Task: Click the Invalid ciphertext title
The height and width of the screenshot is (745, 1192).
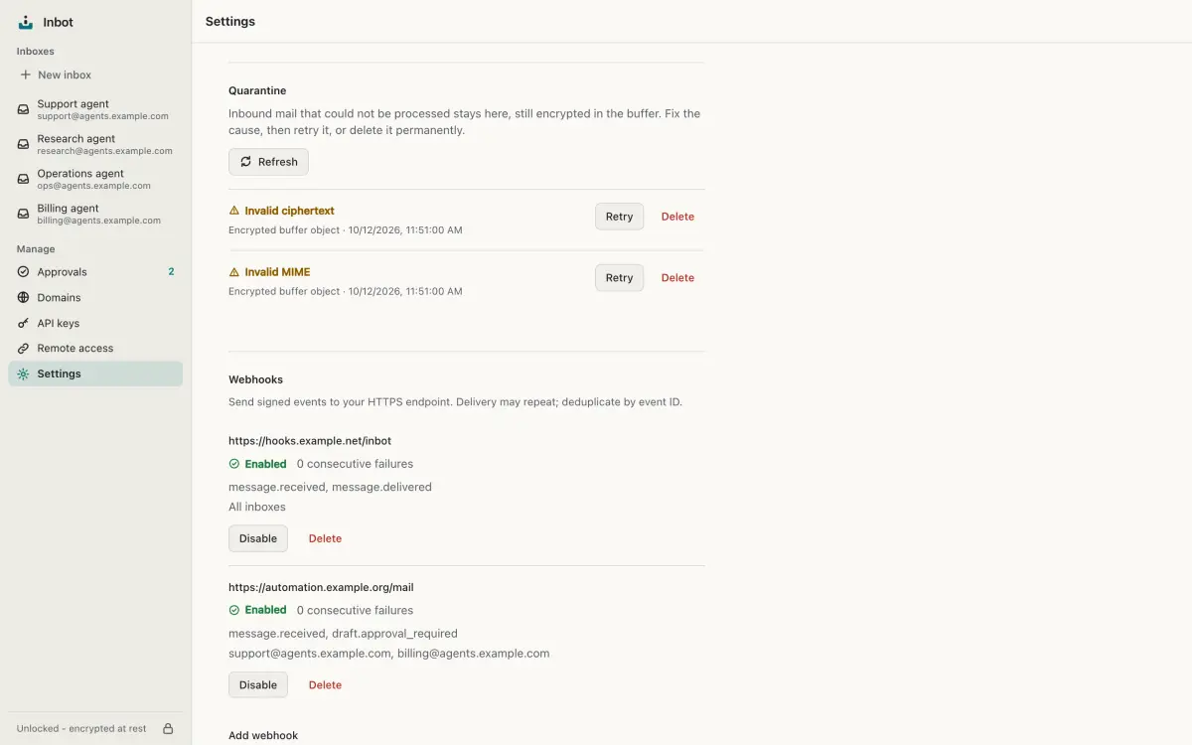Action: click(289, 211)
